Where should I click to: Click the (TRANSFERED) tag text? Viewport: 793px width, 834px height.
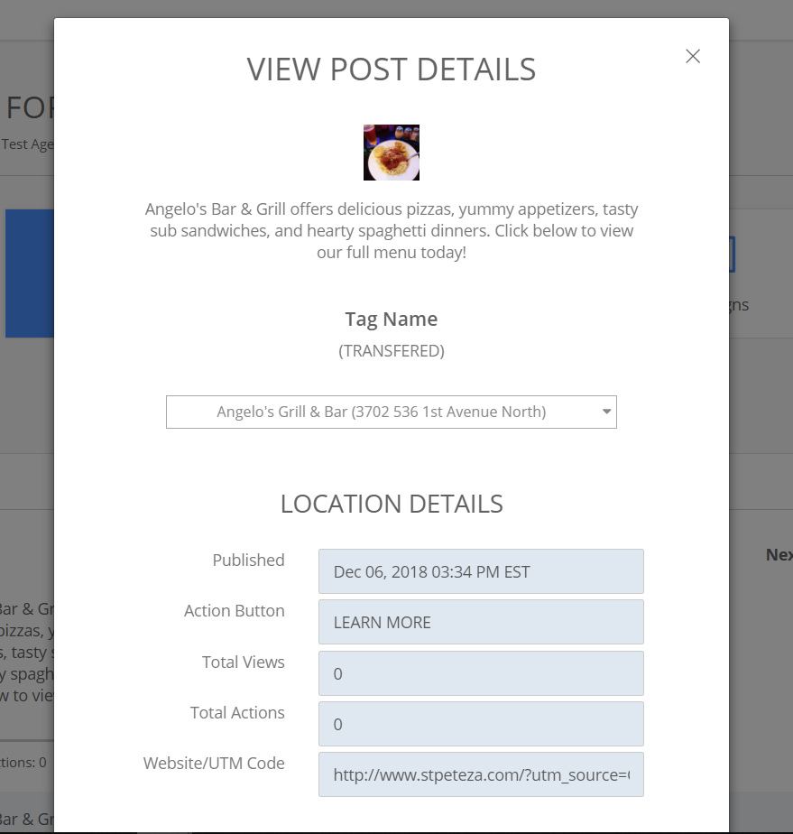click(x=392, y=350)
